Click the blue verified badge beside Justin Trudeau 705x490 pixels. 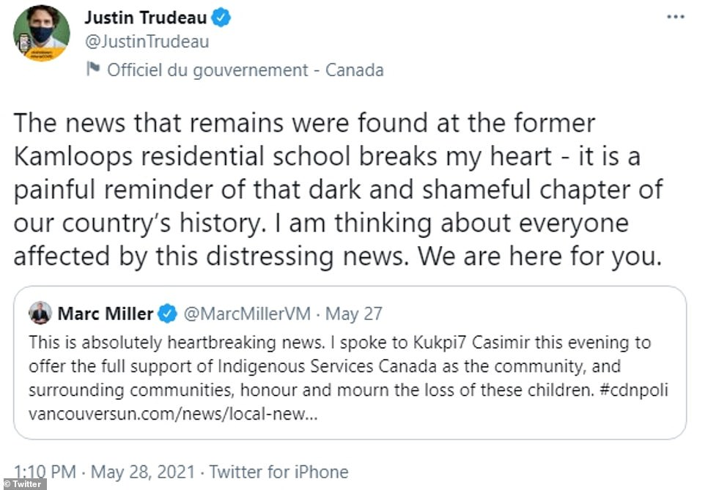click(221, 18)
